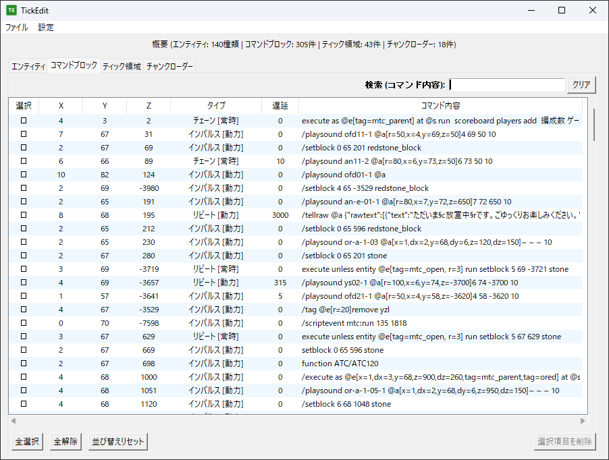Sort by the Z column header
Image resolution: width=609 pixels, height=460 pixels.
click(149, 105)
